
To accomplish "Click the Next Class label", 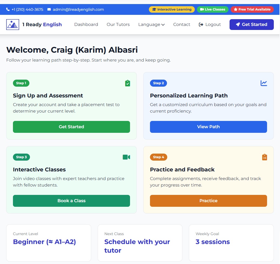I will 114,234.
